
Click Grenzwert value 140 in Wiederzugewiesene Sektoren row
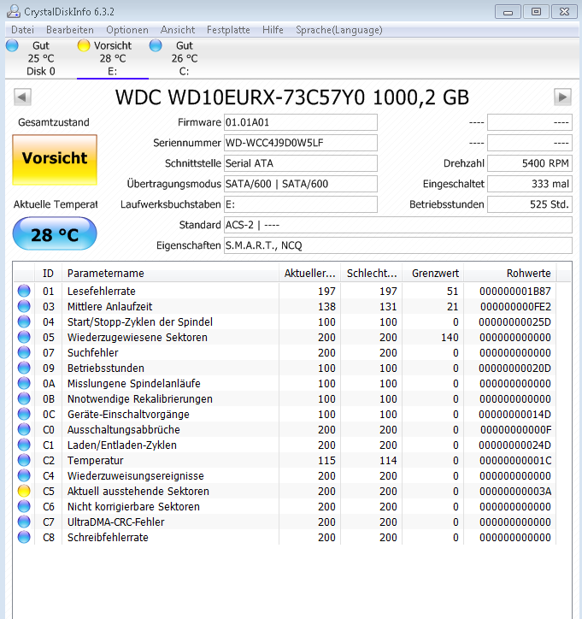click(450, 338)
